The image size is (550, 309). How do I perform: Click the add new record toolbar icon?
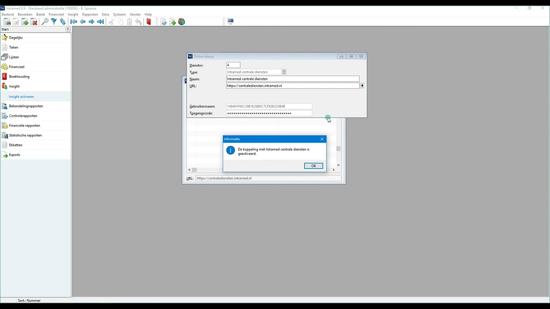click(25, 22)
